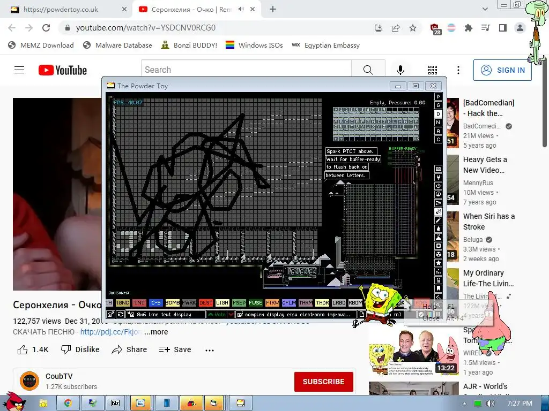Click the YouTube voice search microphone
Image resolution: width=549 pixels, height=411 pixels.
(400, 70)
